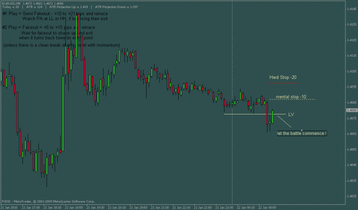Click the LV horizontal level line

pos(254,114)
